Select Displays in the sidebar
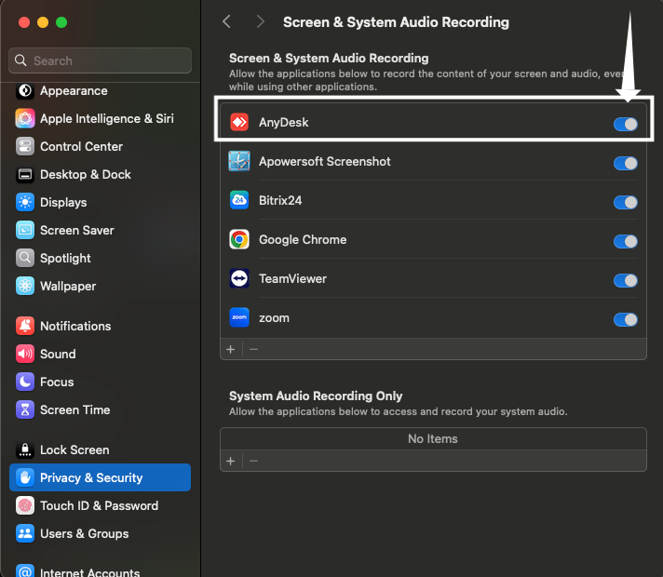The height and width of the screenshot is (577, 663). 63,202
